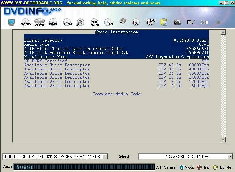The width and height of the screenshot is (235, 172).
Task: Click the WWW.DVD-RECORDABLE.ORG title text
Action: coord(32,3)
